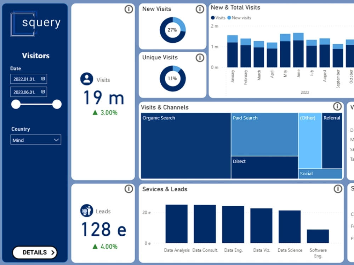Select the Visitors page heading
The width and height of the screenshot is (354, 265).
tap(35, 55)
